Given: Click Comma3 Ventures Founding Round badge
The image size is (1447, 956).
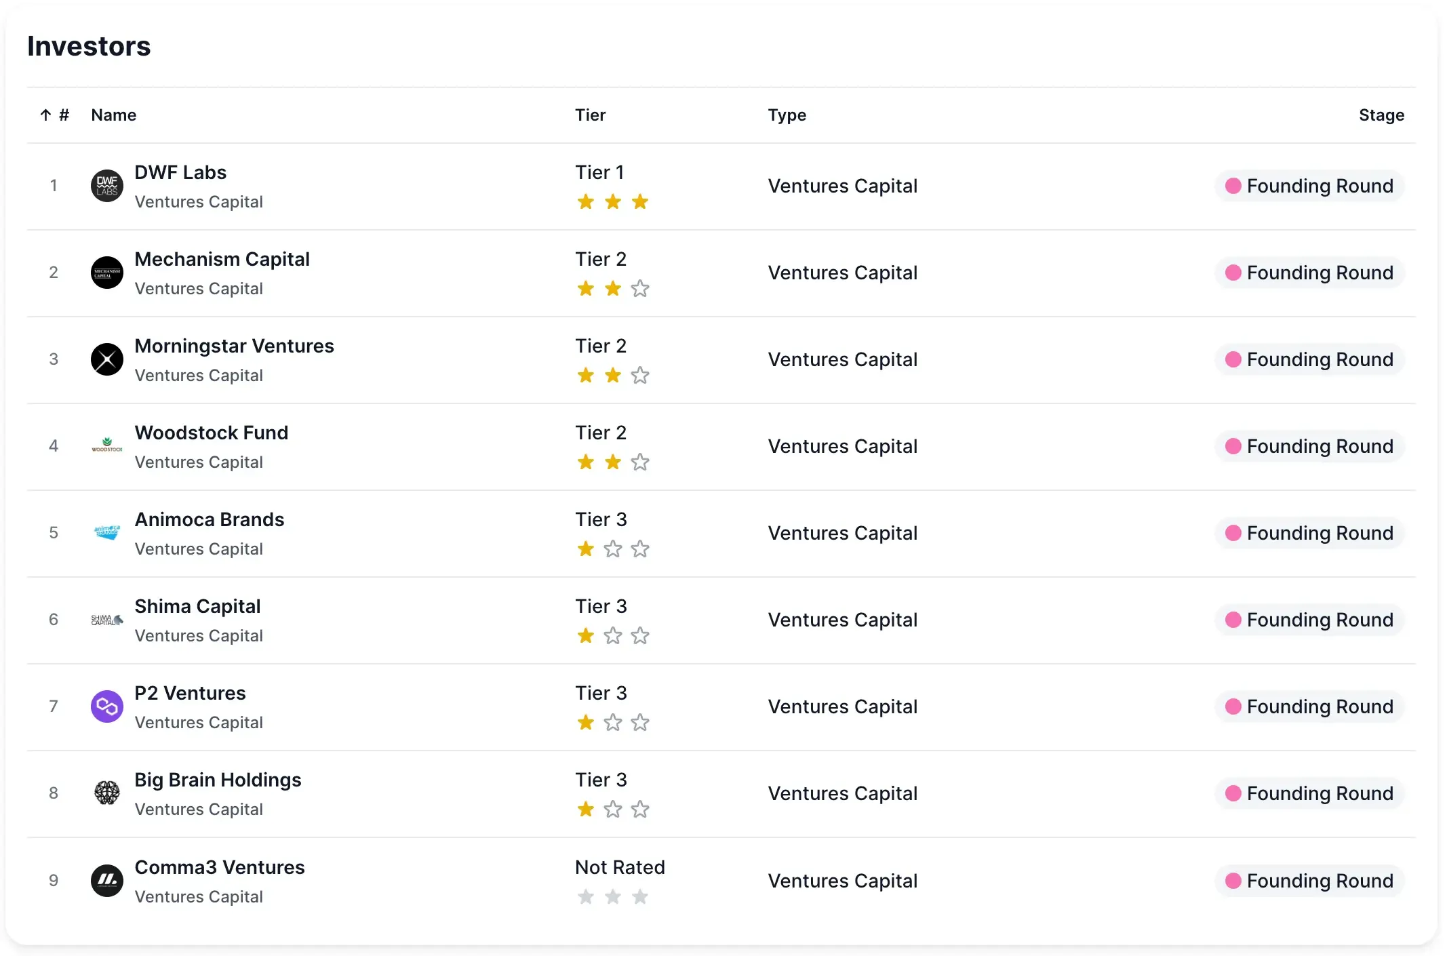Looking at the screenshot, I should 1309,881.
